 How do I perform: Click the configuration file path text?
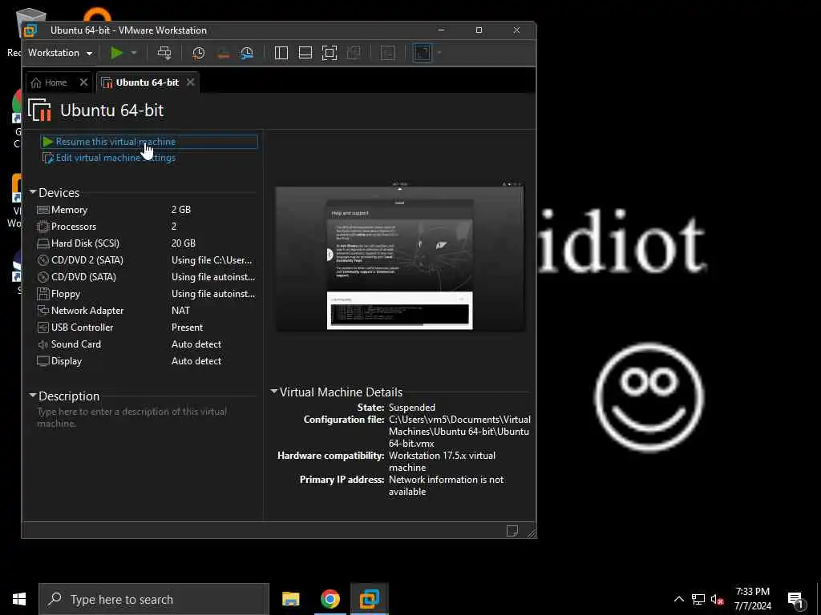coord(459,432)
